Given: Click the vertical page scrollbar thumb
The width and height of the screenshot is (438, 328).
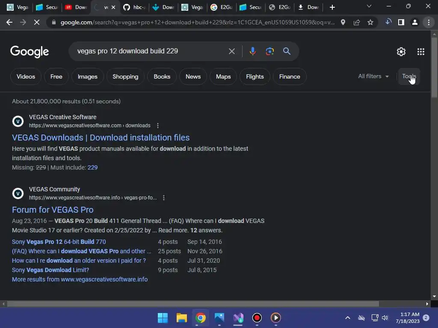Looking at the screenshot, I should tap(434, 67).
